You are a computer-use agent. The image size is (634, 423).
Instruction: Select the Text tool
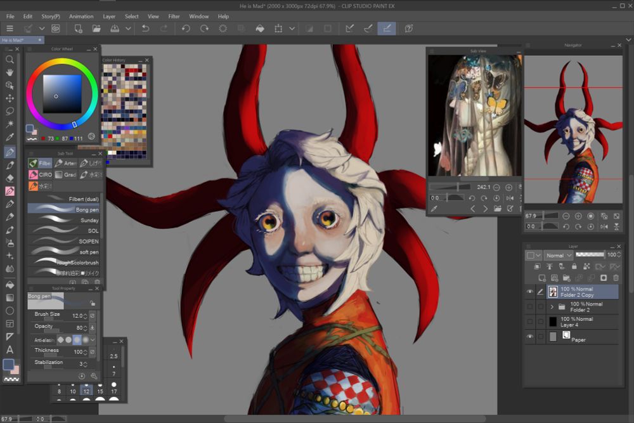(10, 349)
